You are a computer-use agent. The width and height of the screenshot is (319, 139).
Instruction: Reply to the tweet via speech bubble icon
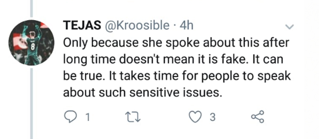pos(70,117)
